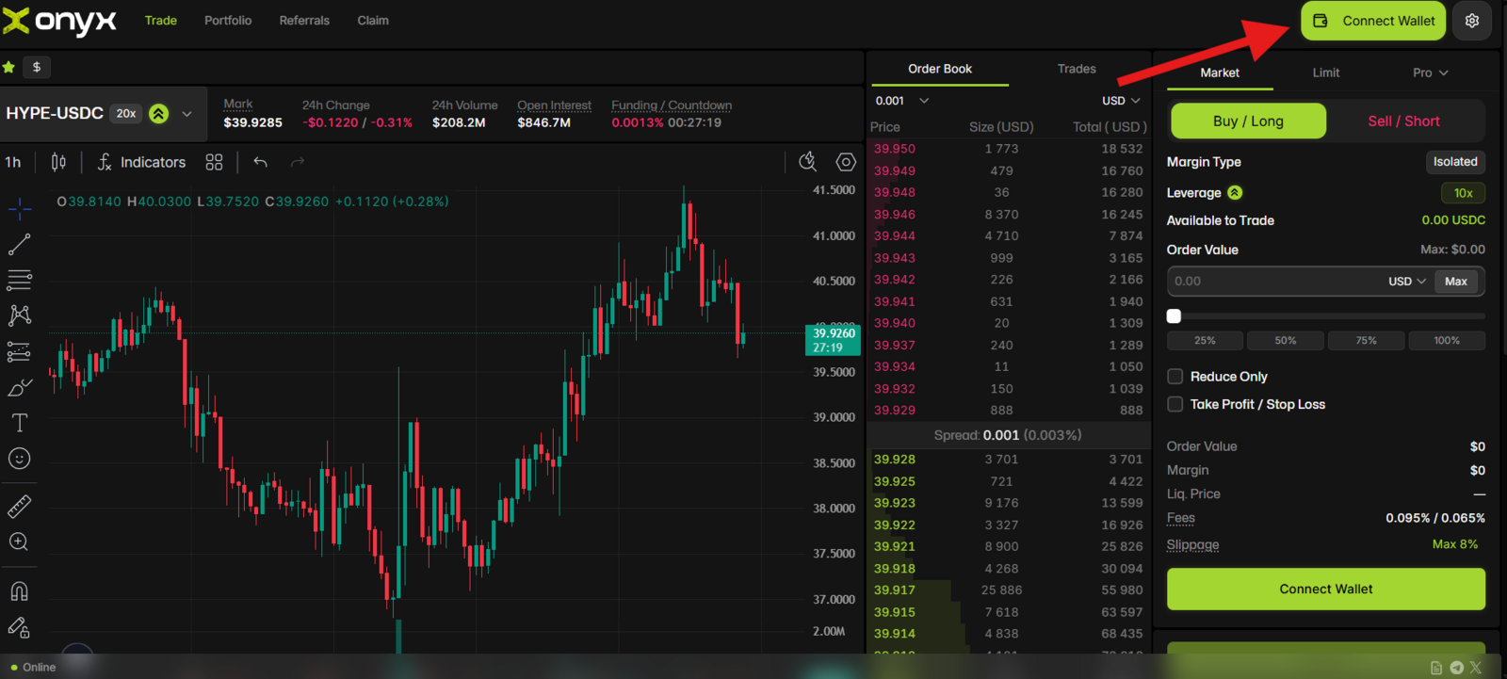Open the Fibonacci retracement tool
This screenshot has width=1507, height=679.
point(20,280)
